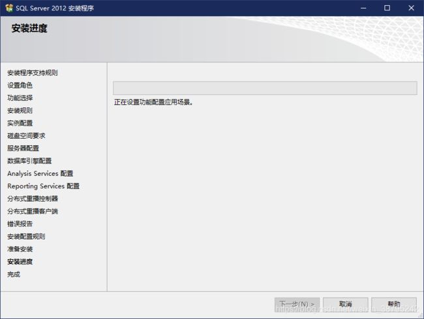
Task: Select the final step 完成
Action: 14,274
